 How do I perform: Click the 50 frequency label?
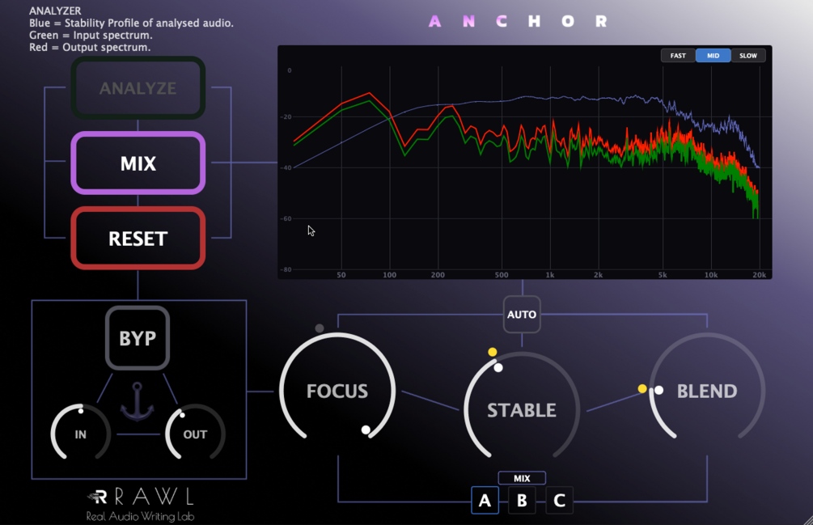[341, 275]
